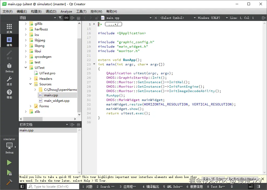Open simulator kit selector monitor icon

pos(9,146)
